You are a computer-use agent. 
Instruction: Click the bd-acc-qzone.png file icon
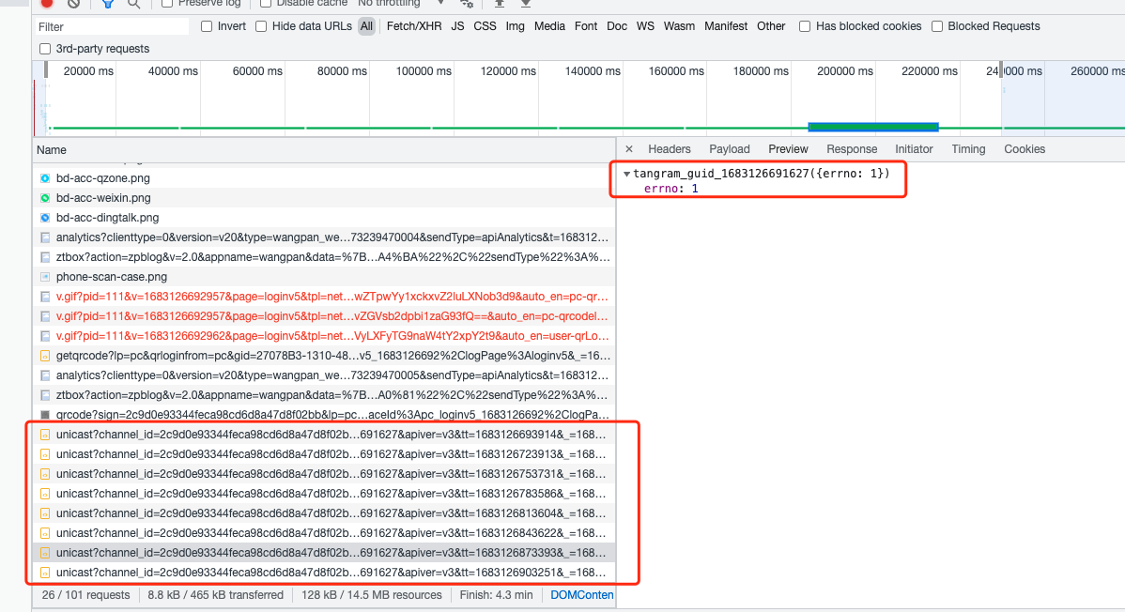pyautogui.click(x=45, y=178)
